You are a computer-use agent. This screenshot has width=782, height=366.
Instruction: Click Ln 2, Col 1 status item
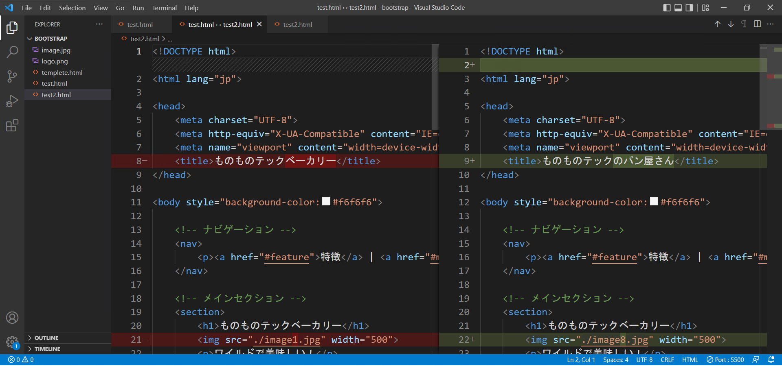(581, 360)
